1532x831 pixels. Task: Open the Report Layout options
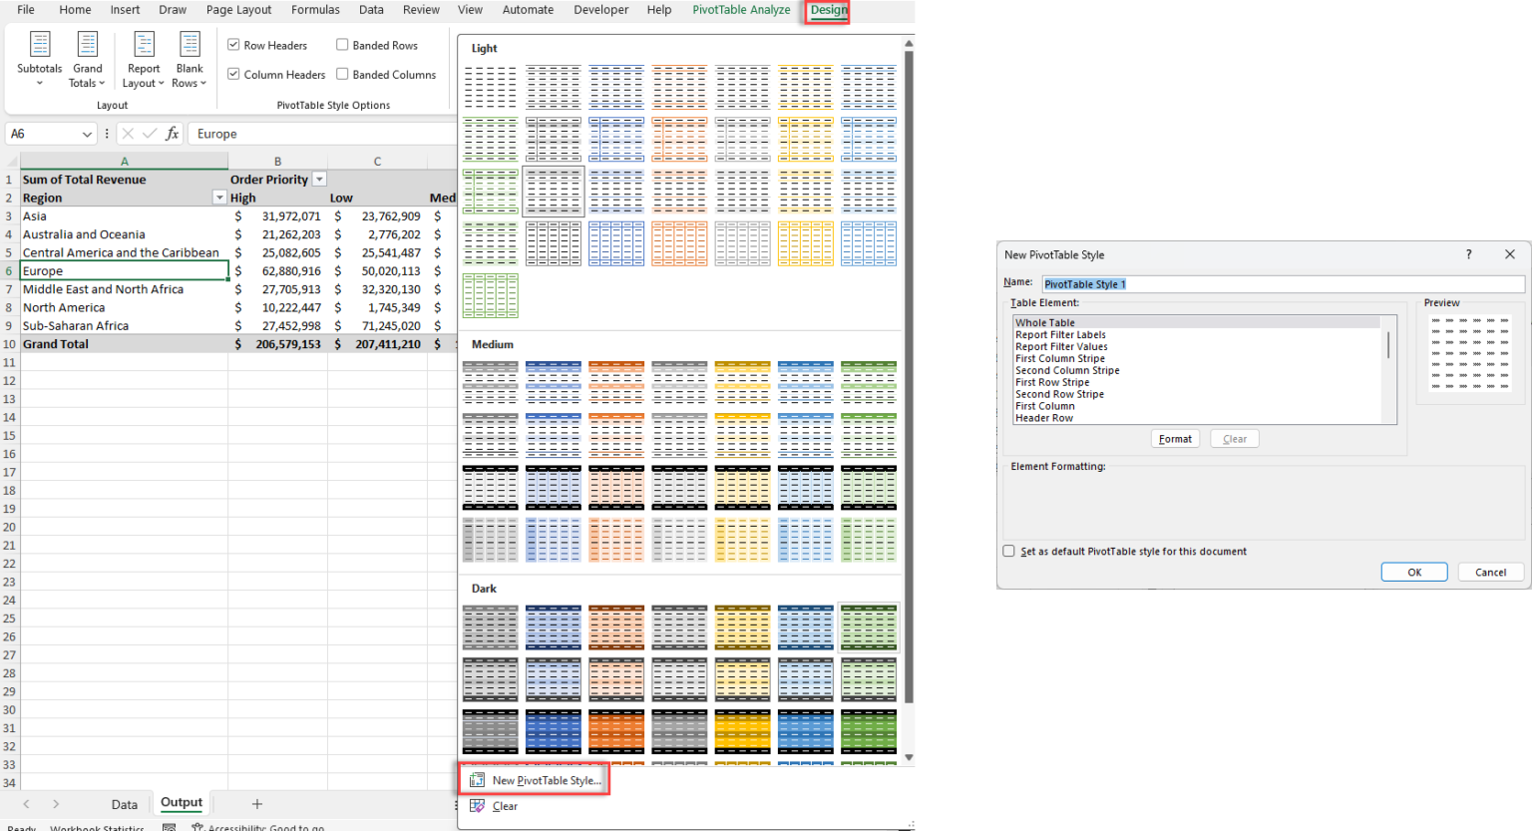143,58
